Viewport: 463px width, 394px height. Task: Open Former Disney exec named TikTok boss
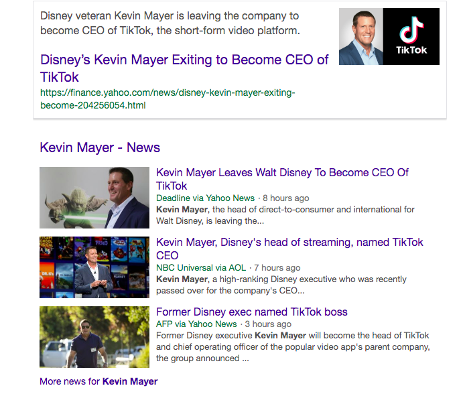251,312
